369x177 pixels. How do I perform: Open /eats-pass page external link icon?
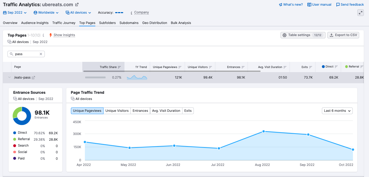[33, 78]
